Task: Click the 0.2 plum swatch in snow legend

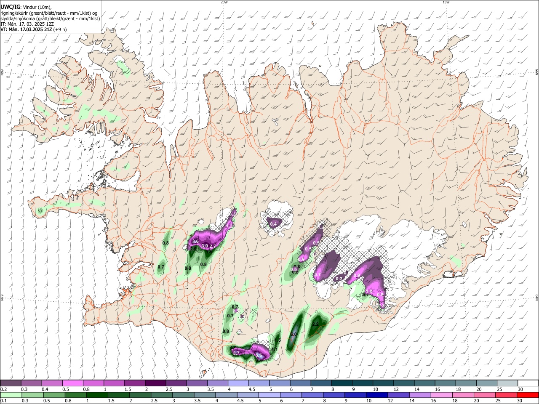Action: (11, 383)
